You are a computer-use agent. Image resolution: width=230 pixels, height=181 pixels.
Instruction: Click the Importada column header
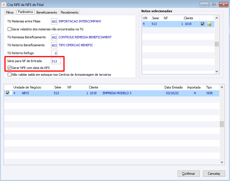(x=196, y=87)
